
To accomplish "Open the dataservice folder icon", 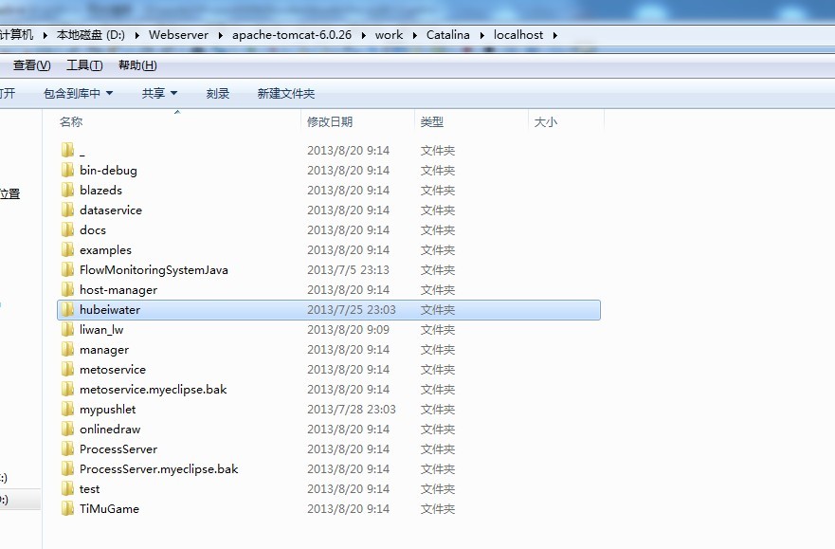I will pos(68,210).
